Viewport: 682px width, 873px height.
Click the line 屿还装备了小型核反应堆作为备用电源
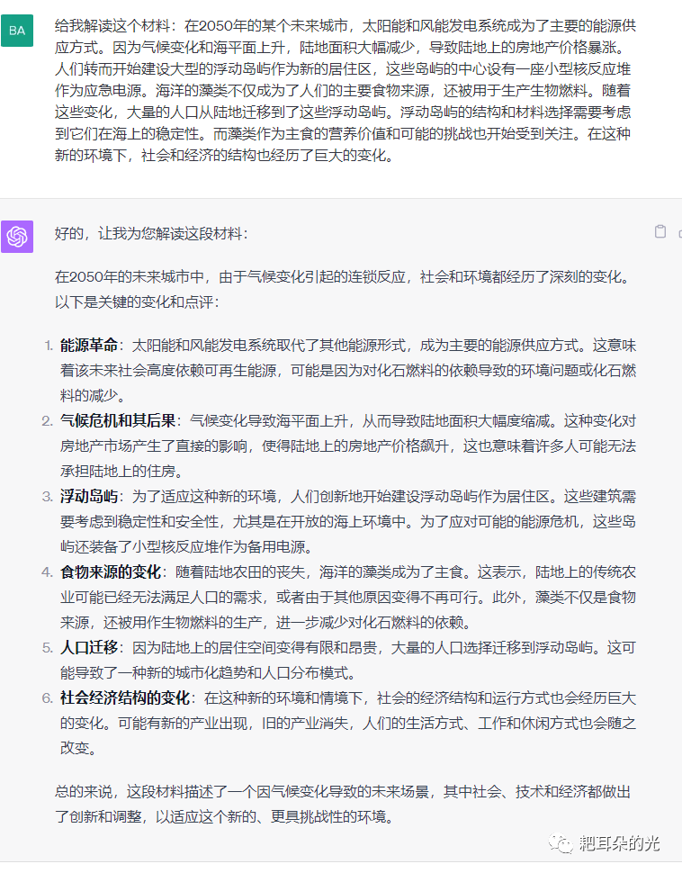186,546
